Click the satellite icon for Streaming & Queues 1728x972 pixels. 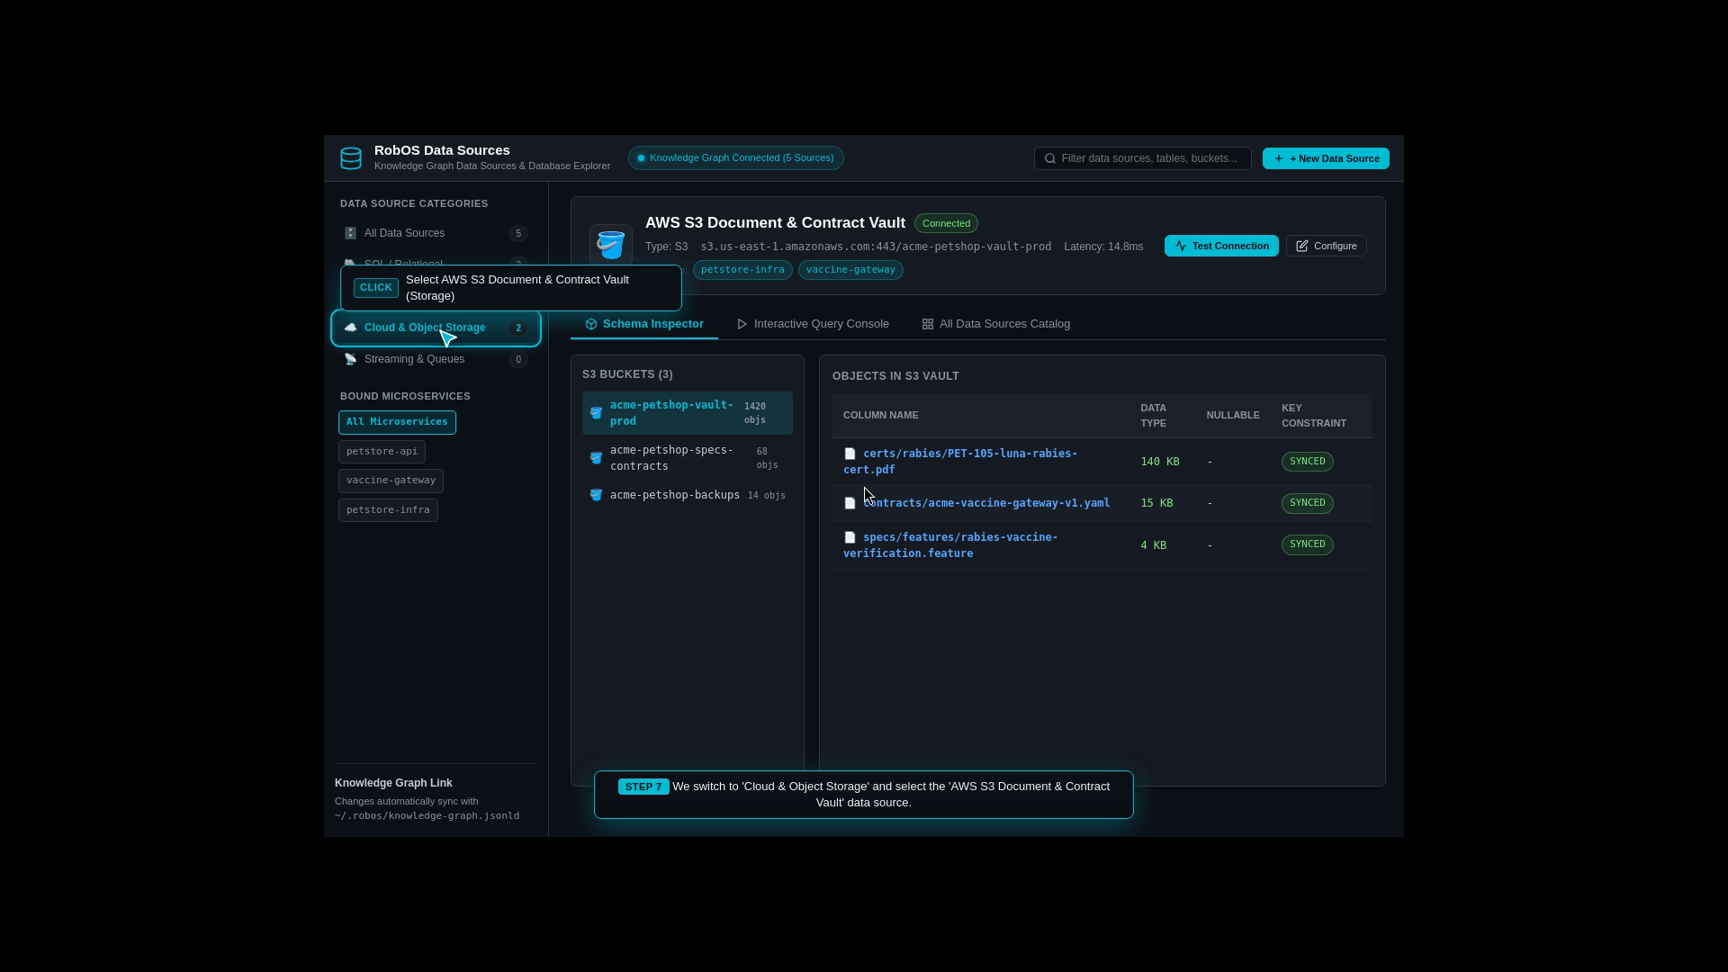(350, 359)
